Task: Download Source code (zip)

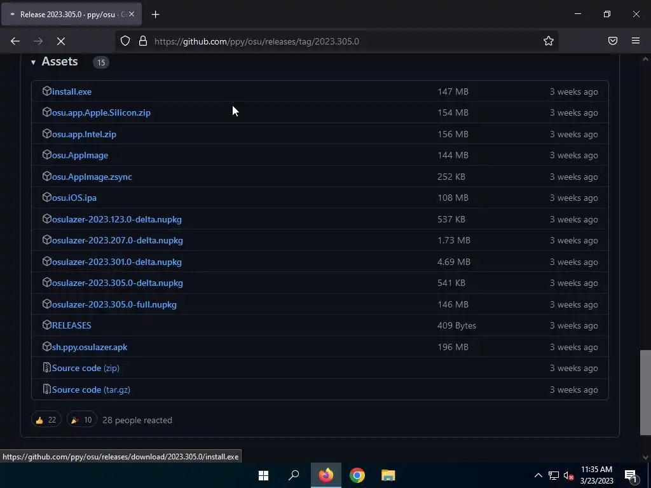Action: 86,368
